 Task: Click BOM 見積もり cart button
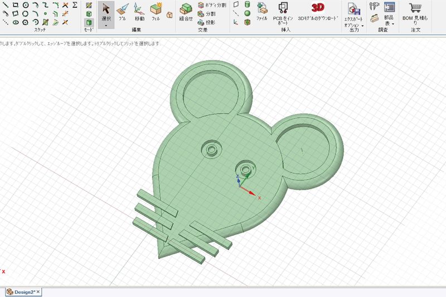[415, 13]
